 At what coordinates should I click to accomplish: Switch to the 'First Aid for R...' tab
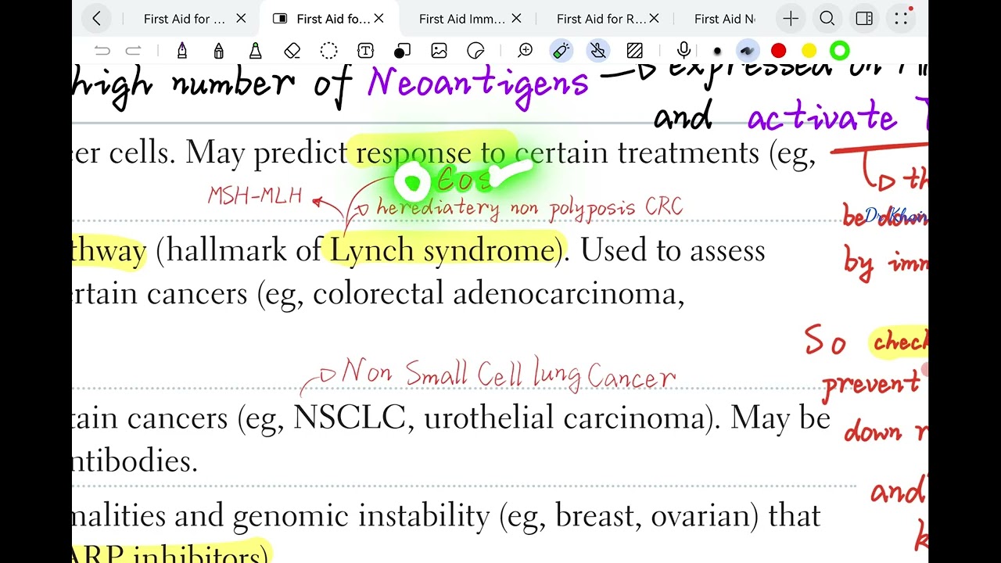pyautogui.click(x=601, y=19)
